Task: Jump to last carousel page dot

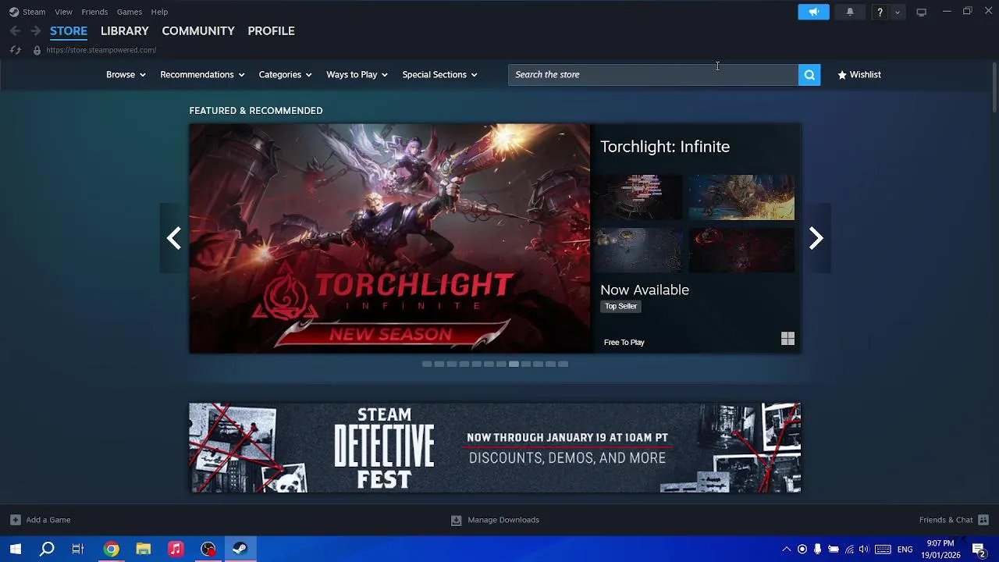Action: pyautogui.click(x=563, y=364)
